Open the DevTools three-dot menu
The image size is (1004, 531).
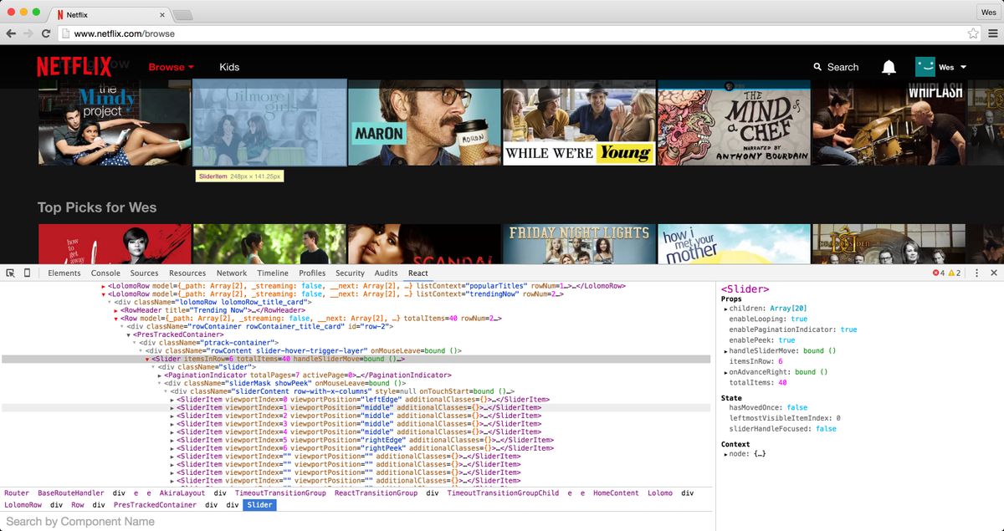pyautogui.click(x=976, y=273)
